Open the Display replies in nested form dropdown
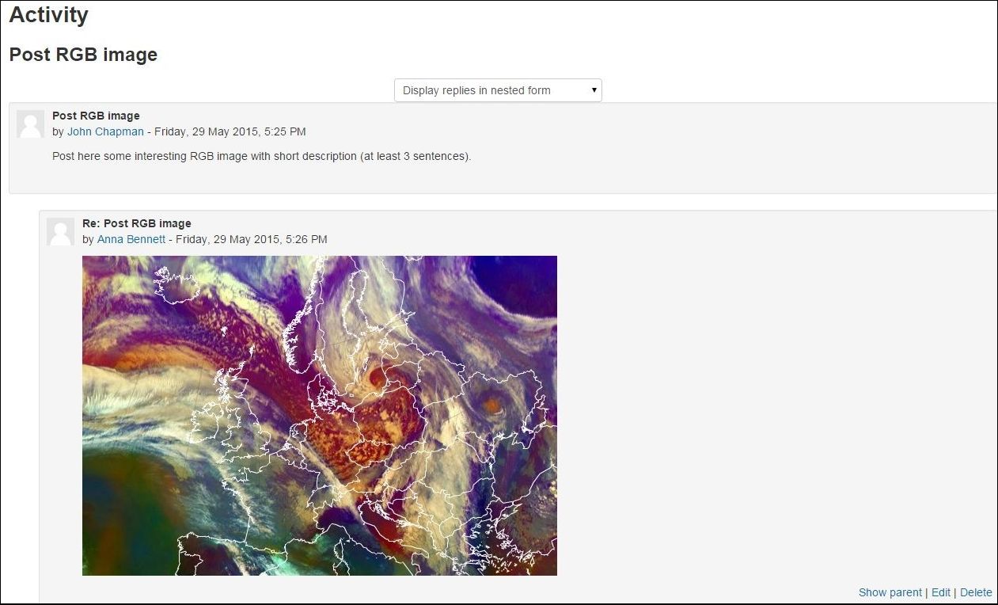Image resolution: width=998 pixels, height=605 pixels. [x=498, y=90]
